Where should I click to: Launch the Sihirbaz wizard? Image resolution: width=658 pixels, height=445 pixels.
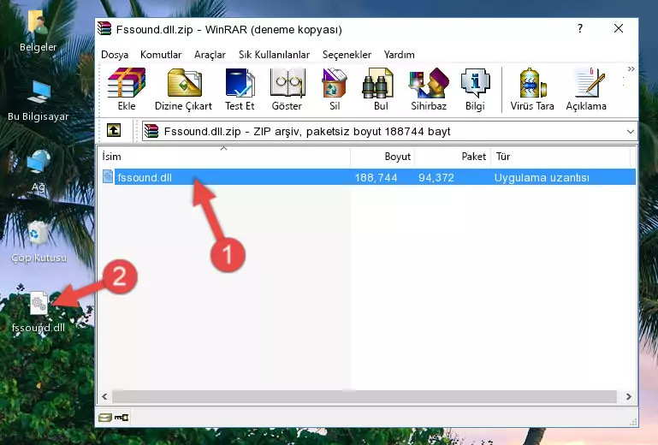coord(429,89)
